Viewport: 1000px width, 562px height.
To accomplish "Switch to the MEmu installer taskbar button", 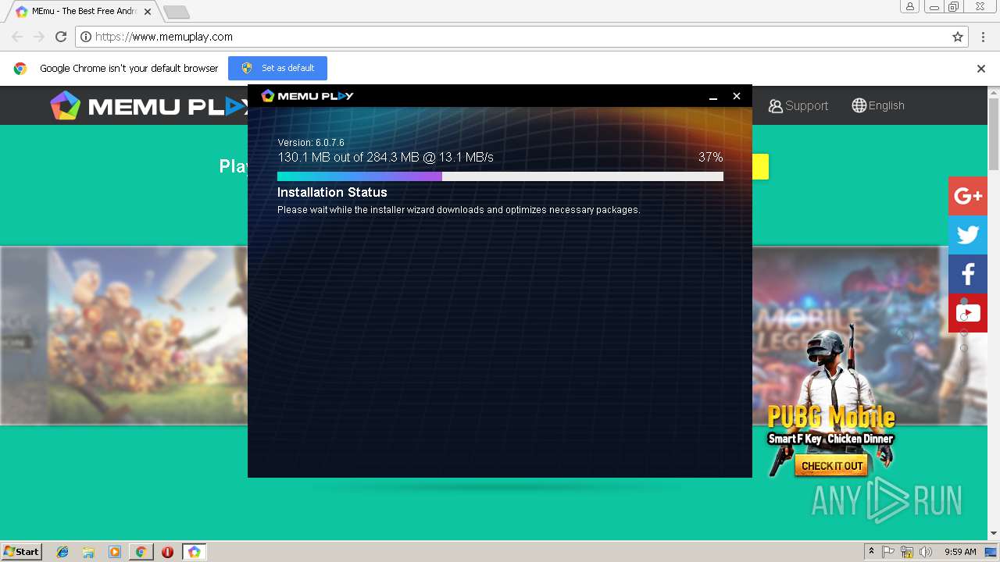I will pos(194,552).
